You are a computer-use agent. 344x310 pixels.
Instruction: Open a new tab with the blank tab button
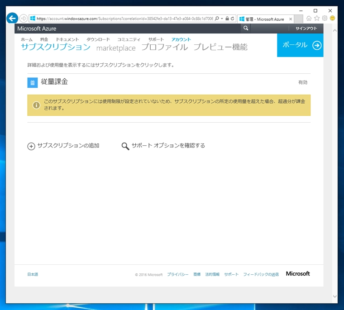298,19
